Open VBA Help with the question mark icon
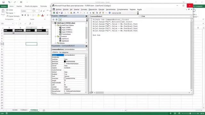Image resolution: width=205 pixels, height=115 pixels. tap(110, 13)
